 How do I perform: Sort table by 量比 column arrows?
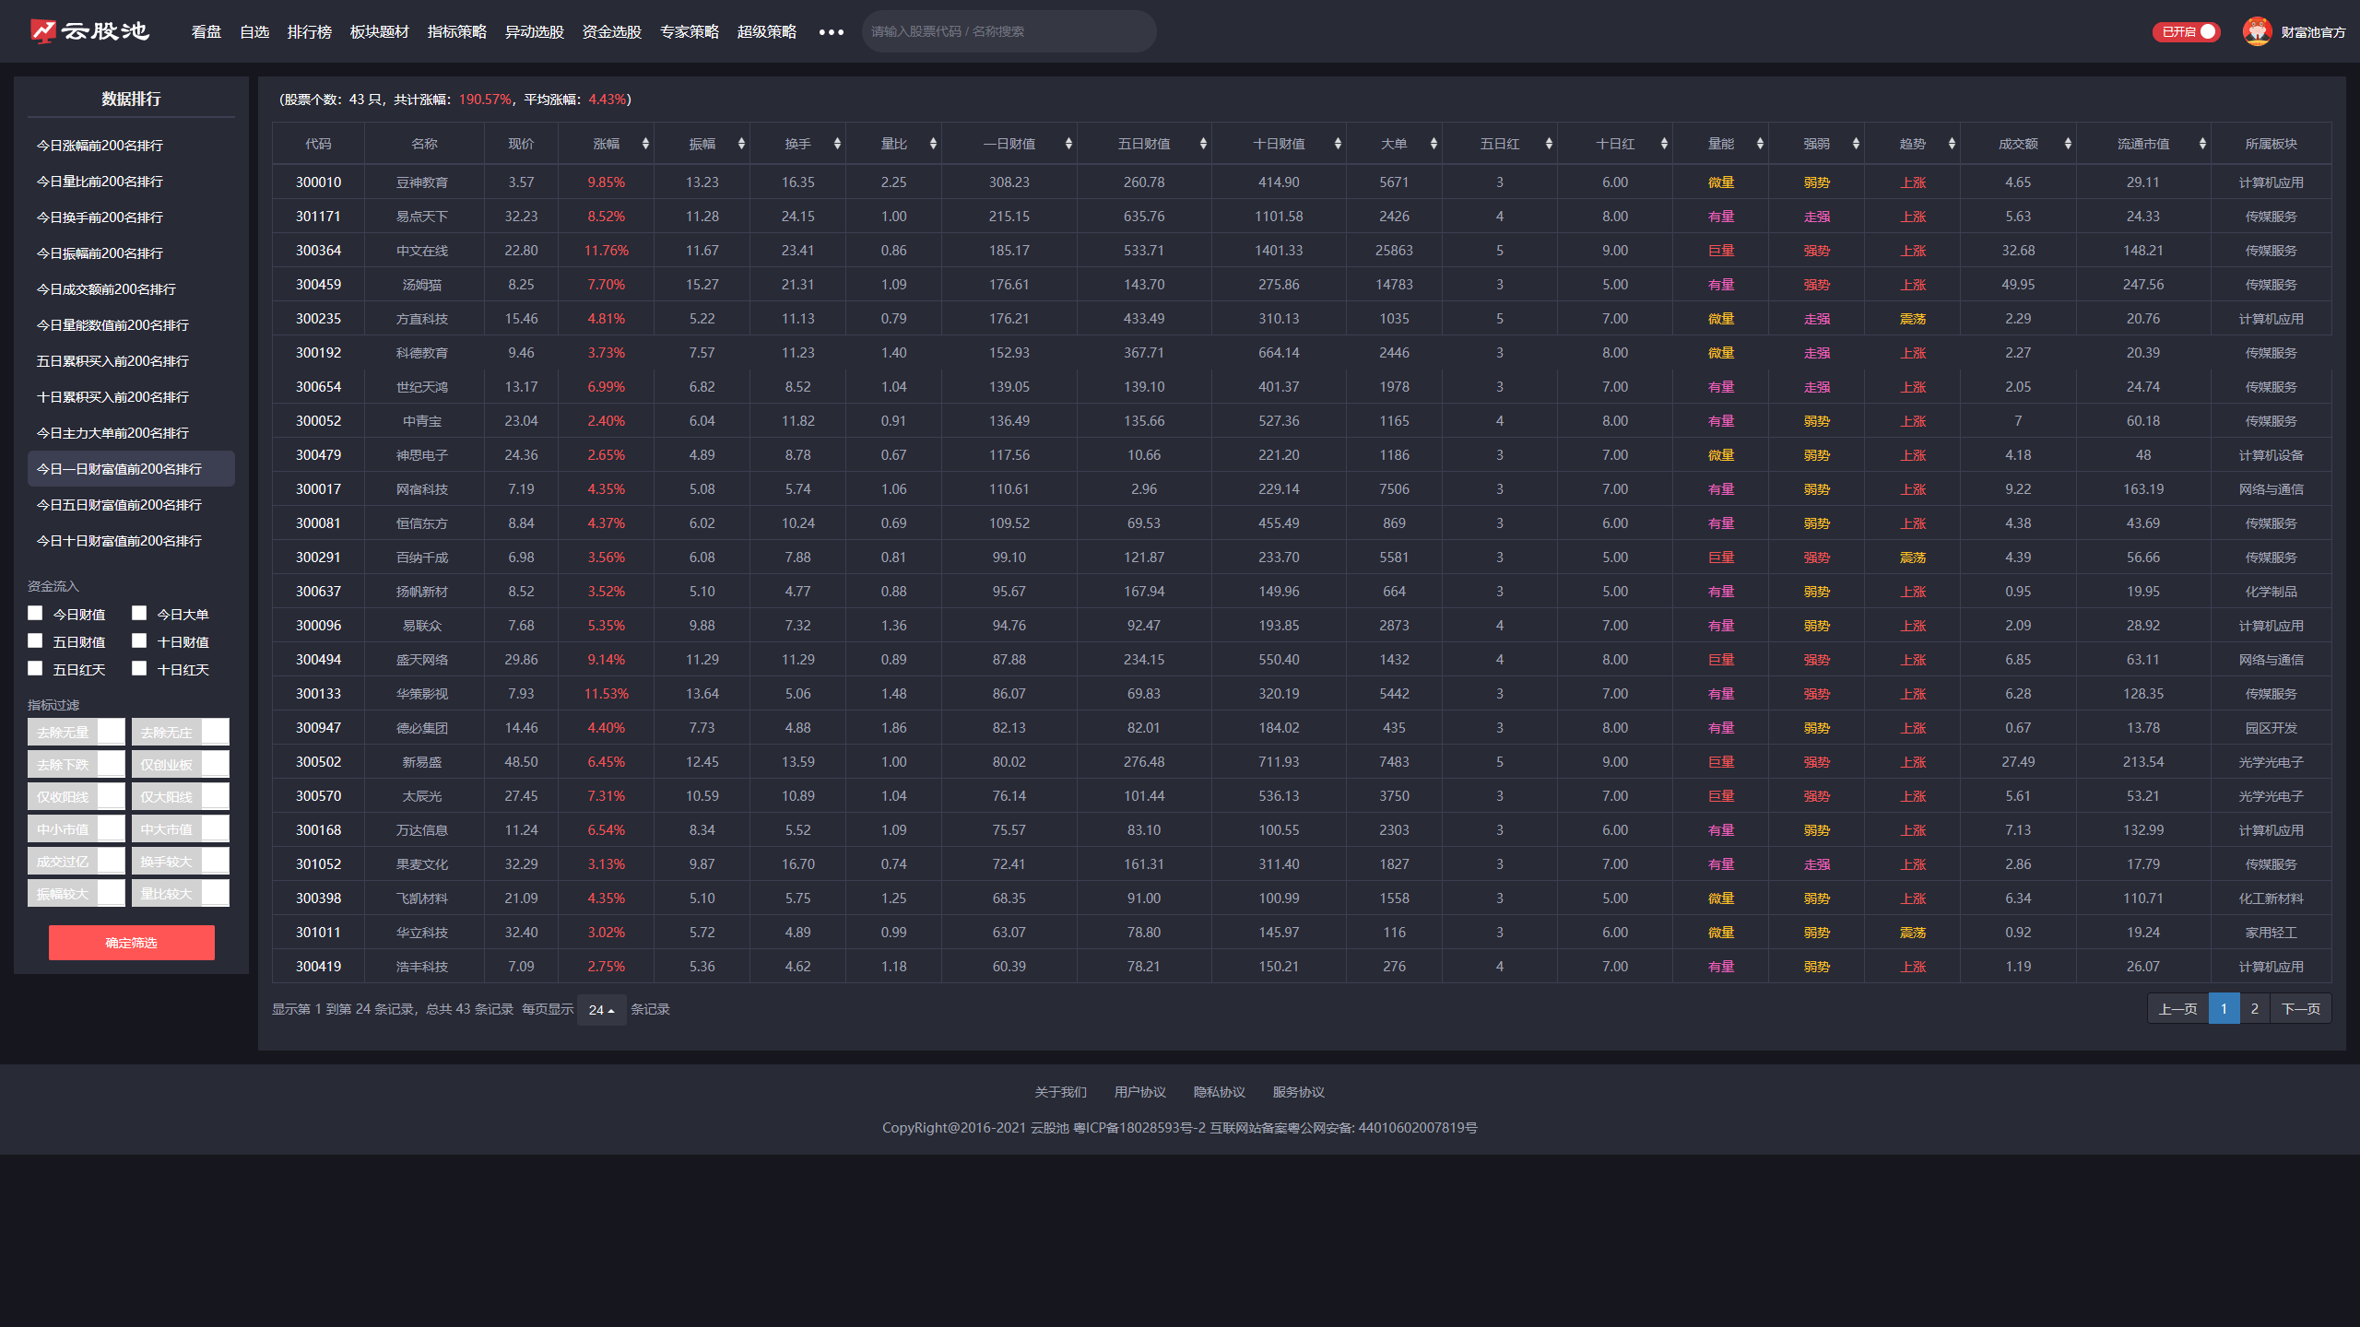tap(933, 144)
